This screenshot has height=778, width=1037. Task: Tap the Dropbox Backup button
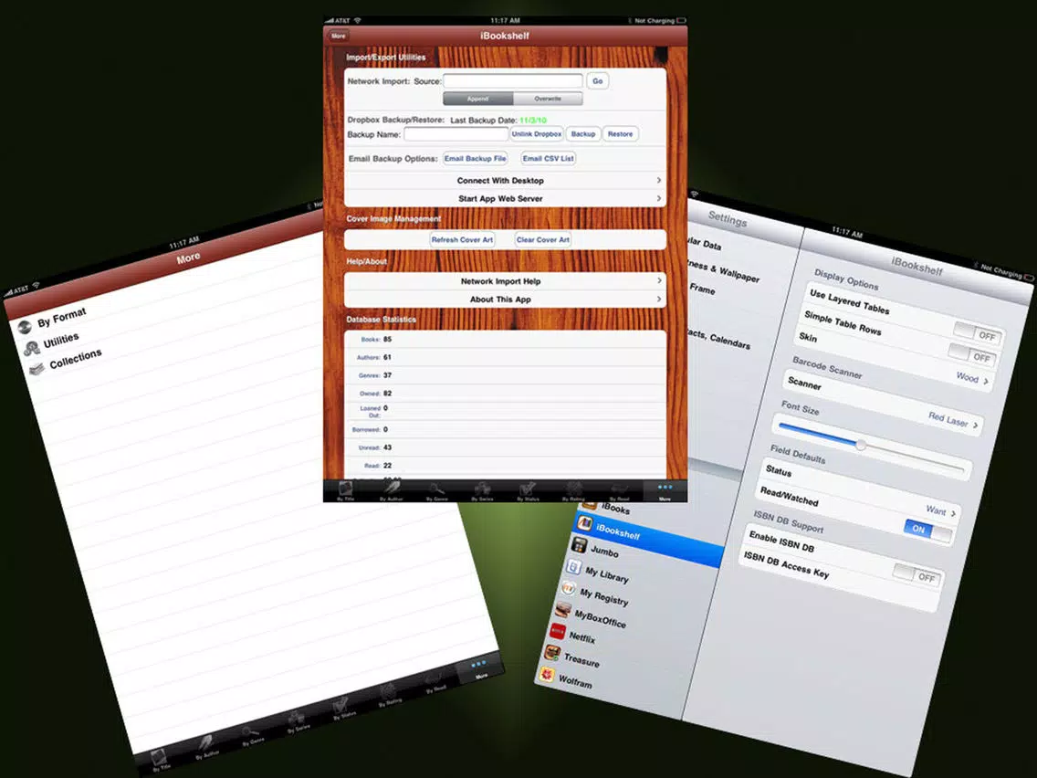pos(582,133)
